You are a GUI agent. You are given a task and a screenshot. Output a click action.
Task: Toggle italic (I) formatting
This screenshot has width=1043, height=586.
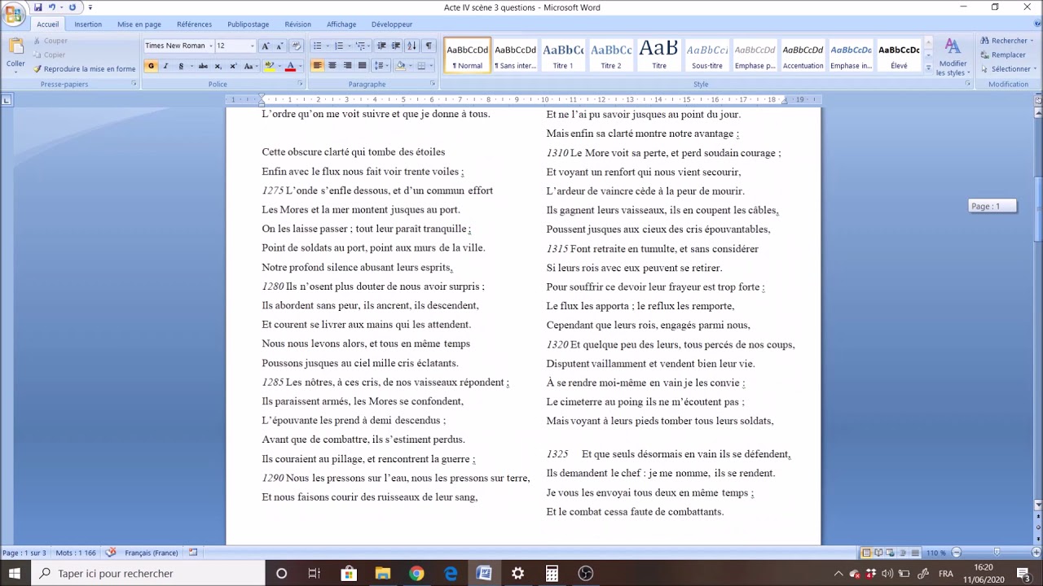point(165,66)
